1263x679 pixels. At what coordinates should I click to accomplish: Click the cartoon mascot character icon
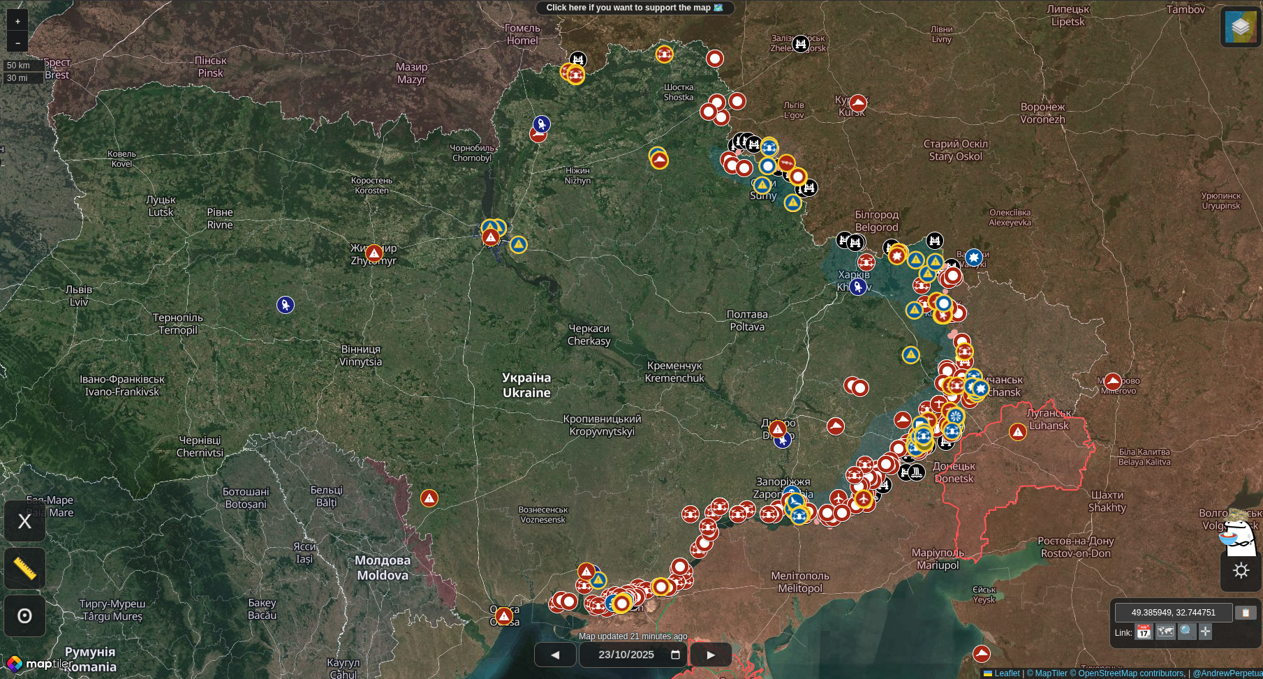tap(1239, 533)
